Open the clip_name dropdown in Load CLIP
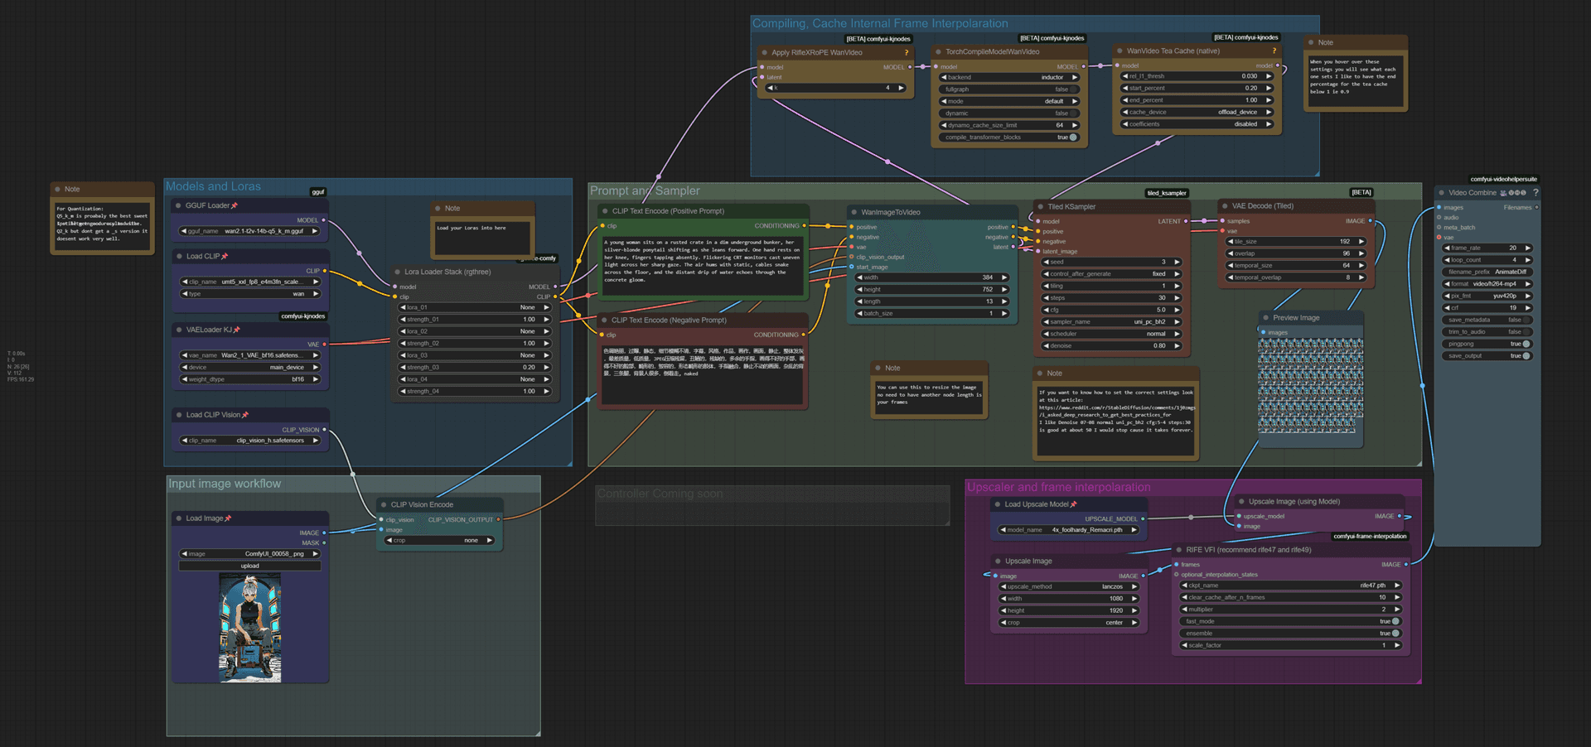The height and width of the screenshot is (747, 1591). pos(250,282)
